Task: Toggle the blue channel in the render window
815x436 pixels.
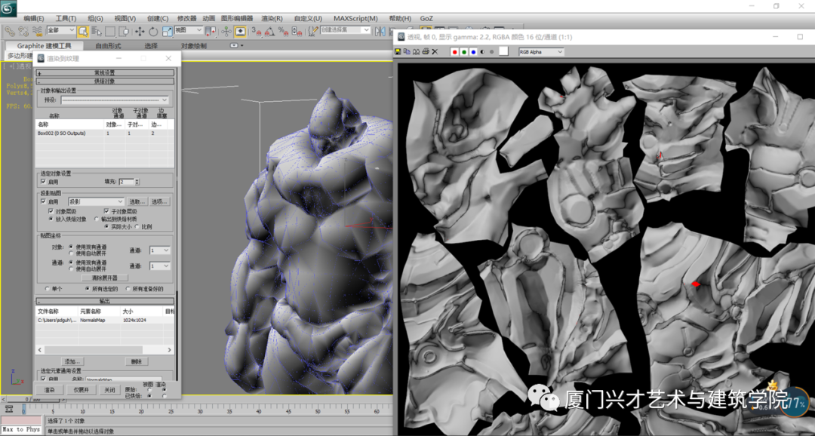Action: coord(473,52)
